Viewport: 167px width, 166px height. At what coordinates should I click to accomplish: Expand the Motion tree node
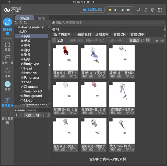point(20,100)
